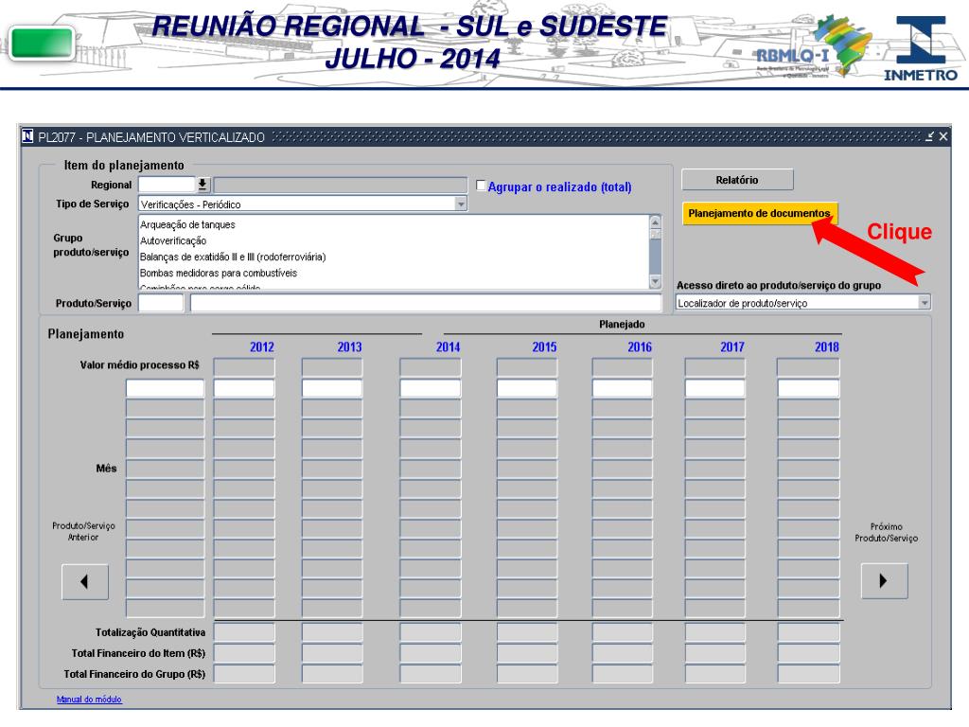969x727 pixels.
Task: Click Valor médio processo field for 2014
Action: pos(431,367)
